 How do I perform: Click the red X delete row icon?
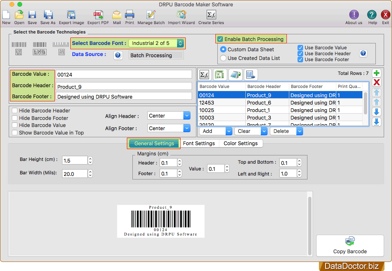point(377,82)
